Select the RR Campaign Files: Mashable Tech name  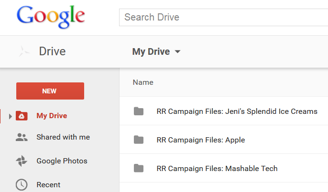click(x=217, y=168)
